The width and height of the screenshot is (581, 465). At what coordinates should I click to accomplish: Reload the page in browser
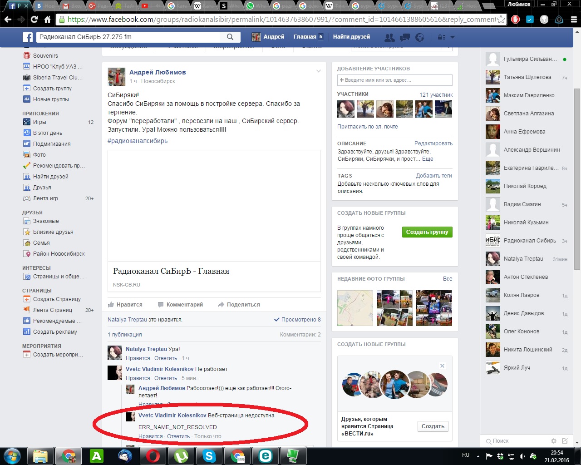click(x=34, y=20)
